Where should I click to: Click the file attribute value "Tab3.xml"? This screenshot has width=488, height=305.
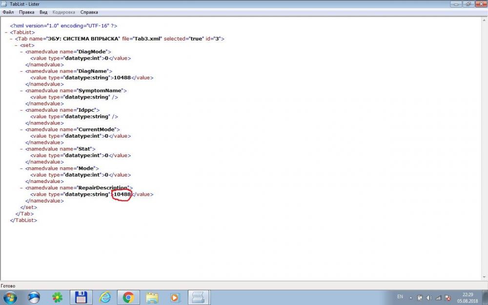point(148,39)
